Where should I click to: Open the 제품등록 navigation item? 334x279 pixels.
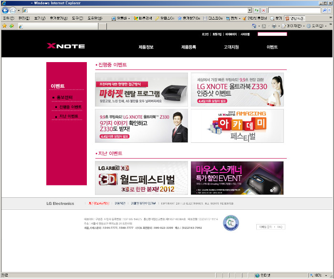(x=188, y=47)
